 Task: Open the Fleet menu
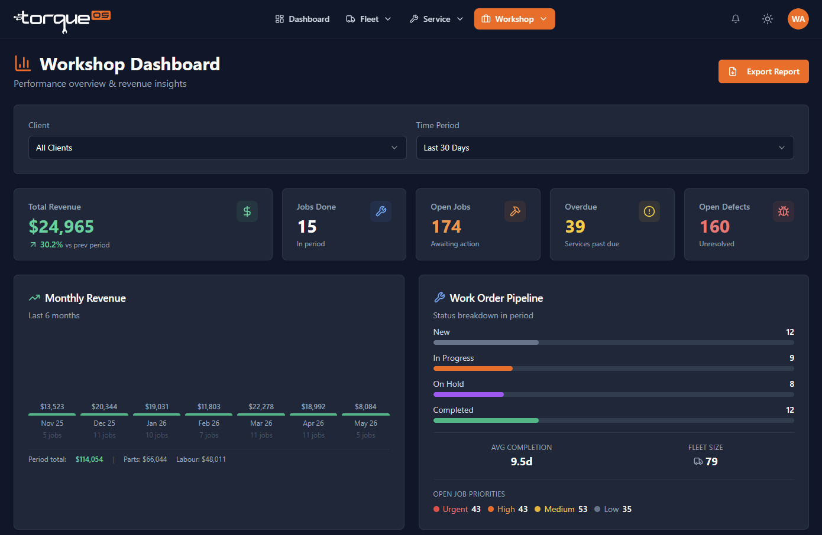(x=368, y=19)
